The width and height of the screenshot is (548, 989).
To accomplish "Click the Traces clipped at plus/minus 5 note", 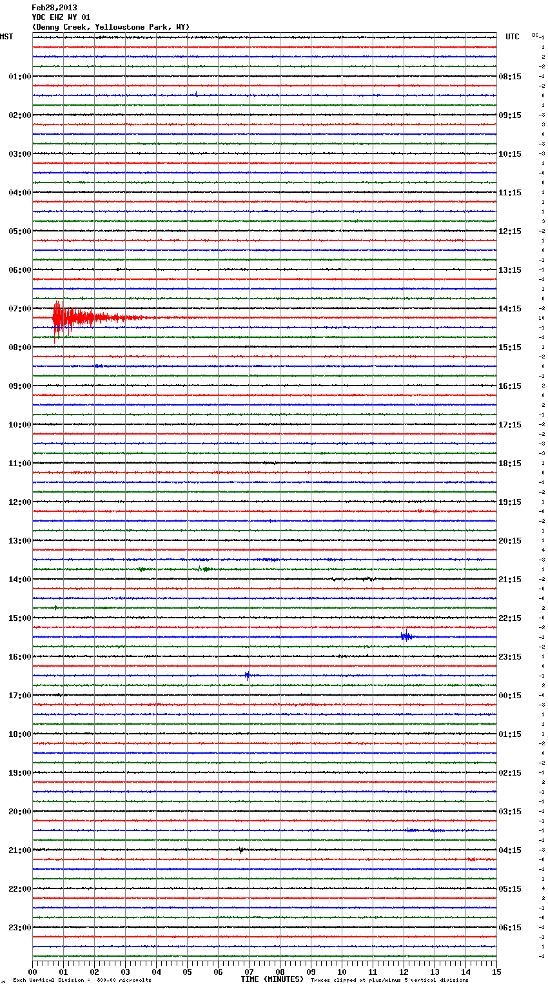I will pos(389,981).
